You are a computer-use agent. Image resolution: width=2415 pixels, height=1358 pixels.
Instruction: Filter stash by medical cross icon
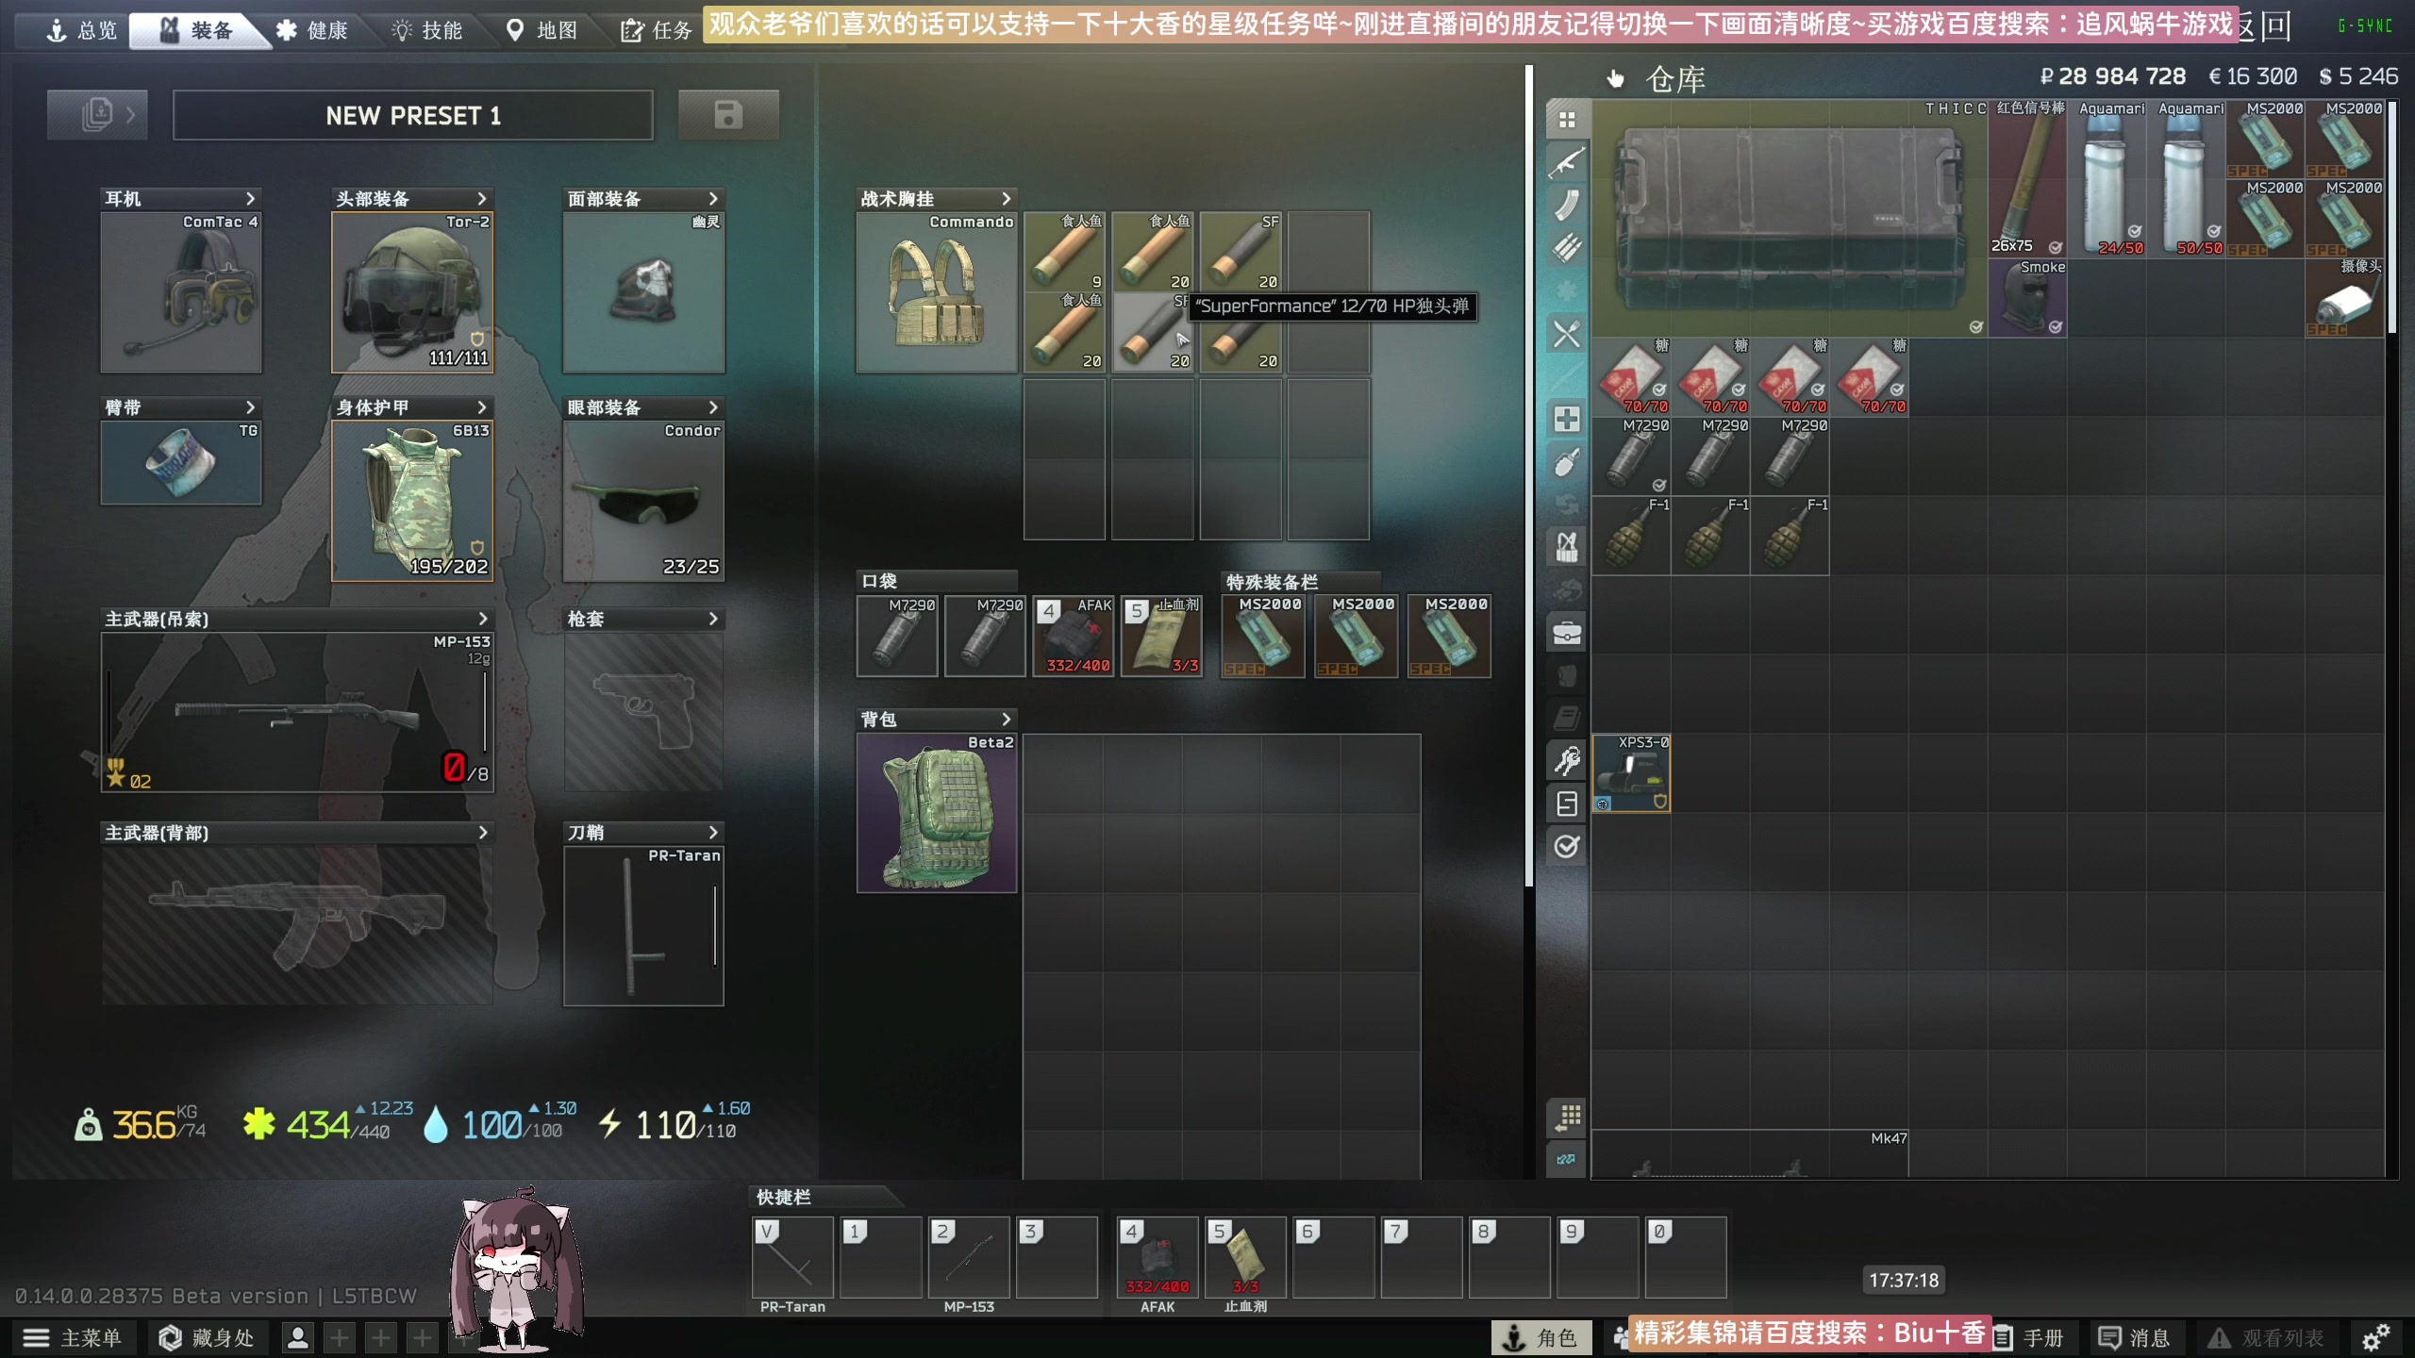(1567, 419)
